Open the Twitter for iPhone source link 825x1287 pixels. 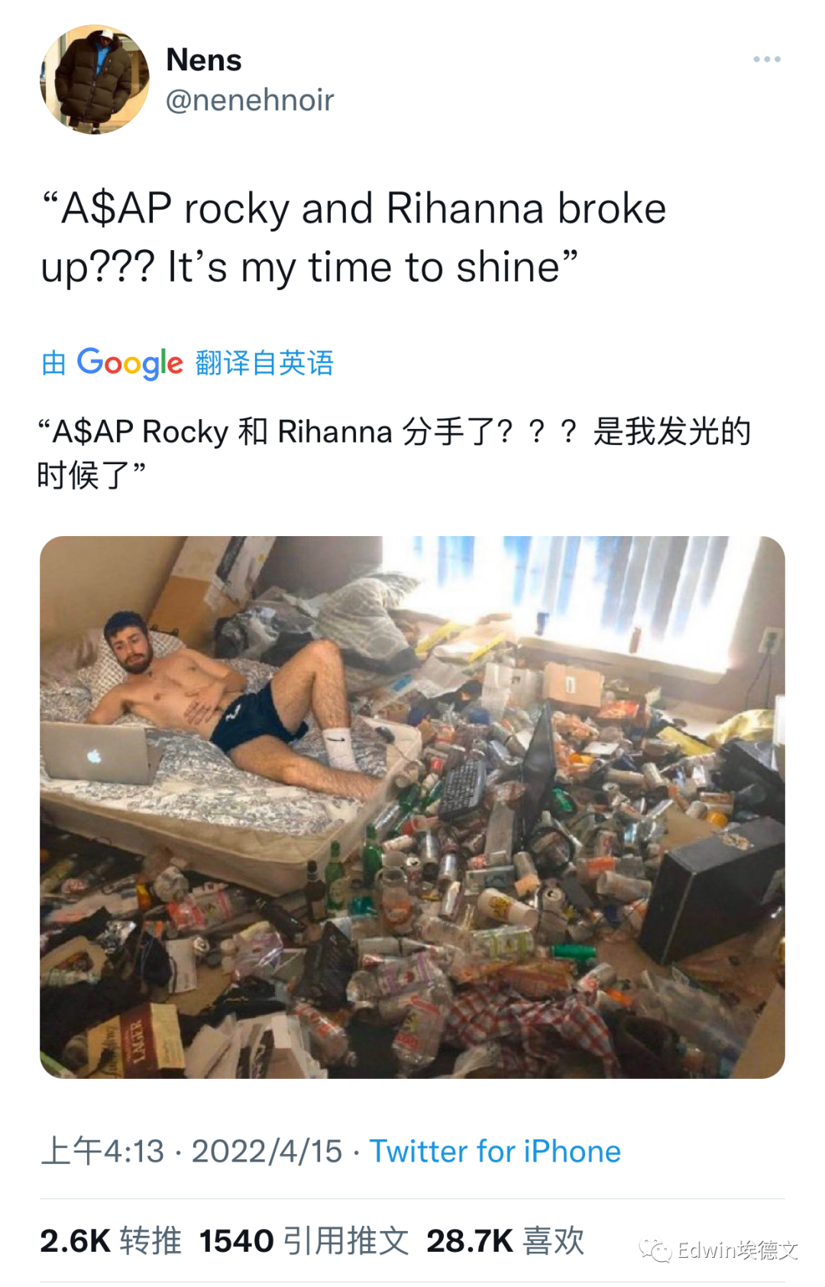[x=495, y=1151]
